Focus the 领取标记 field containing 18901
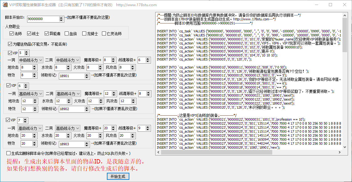Image resolution: width=352 pixels, height=182 pixels. point(72,76)
